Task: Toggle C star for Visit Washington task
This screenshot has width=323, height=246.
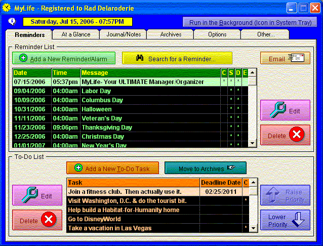Action: 246,200
